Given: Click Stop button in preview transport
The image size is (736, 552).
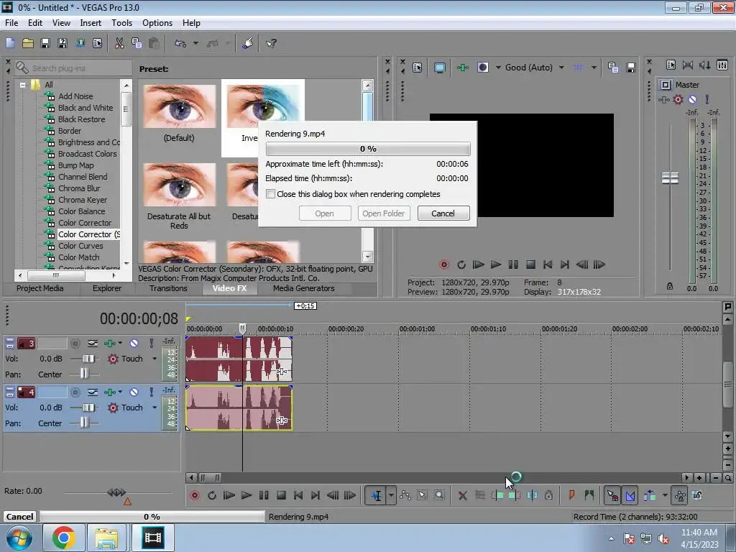Looking at the screenshot, I should pos(530,264).
